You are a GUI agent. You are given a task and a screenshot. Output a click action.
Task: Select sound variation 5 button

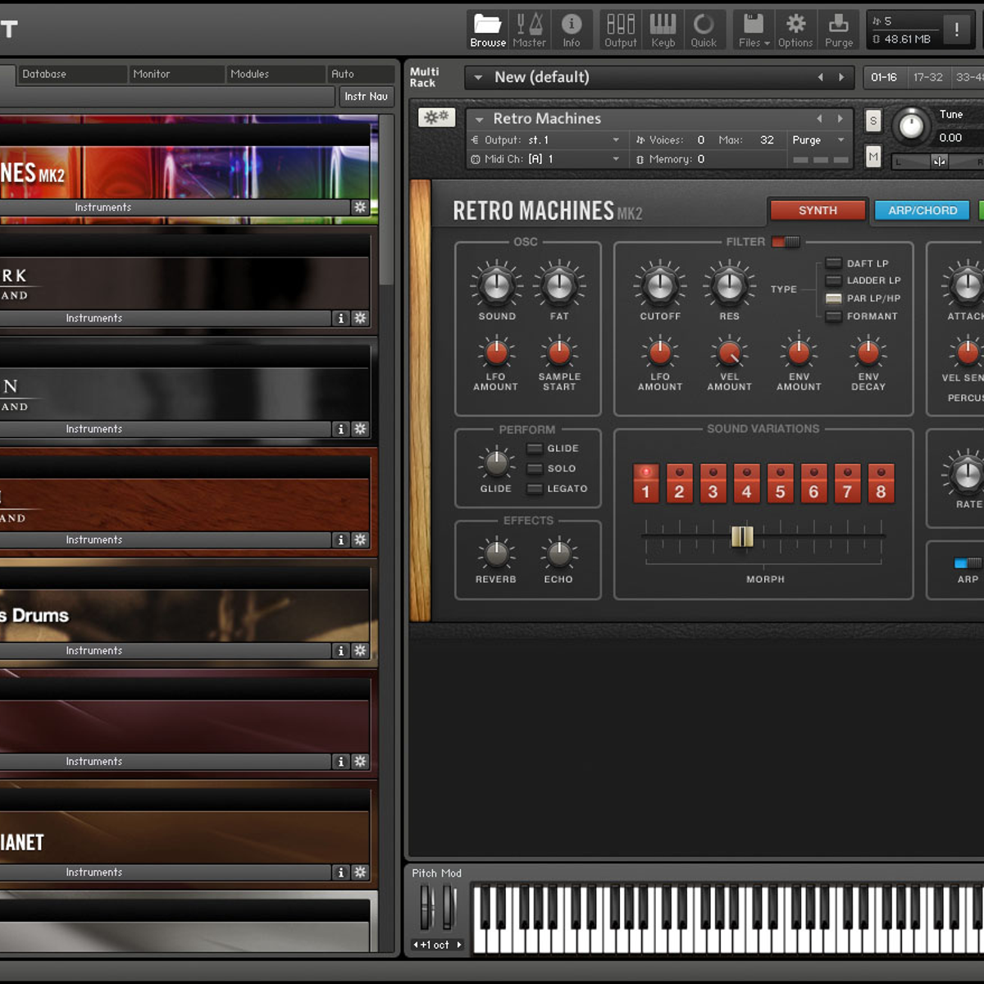pyautogui.click(x=780, y=483)
